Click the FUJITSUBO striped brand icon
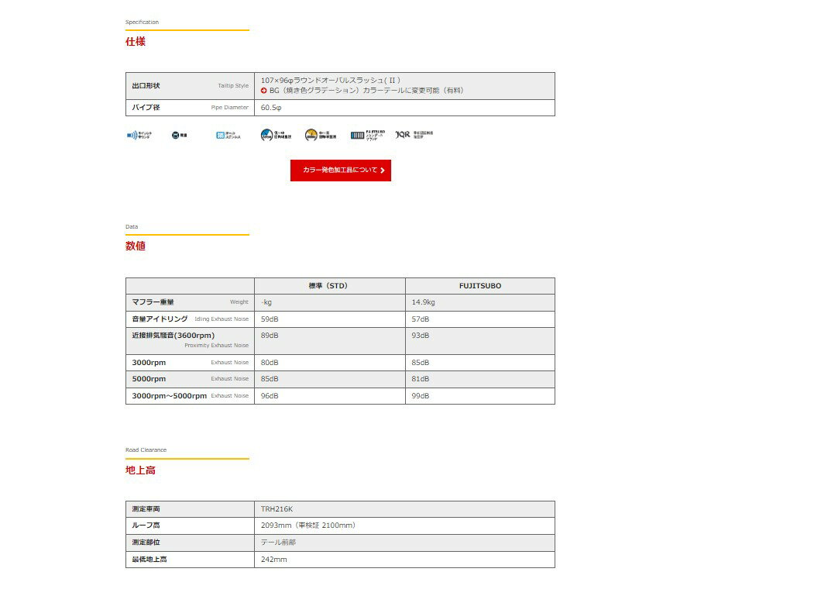 (x=357, y=135)
